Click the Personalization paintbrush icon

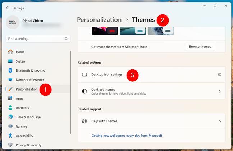click(x=10, y=89)
